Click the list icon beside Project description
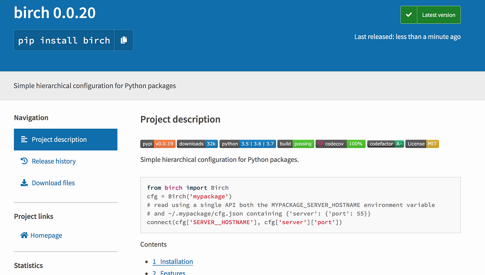The image size is (485, 275). 24,139
